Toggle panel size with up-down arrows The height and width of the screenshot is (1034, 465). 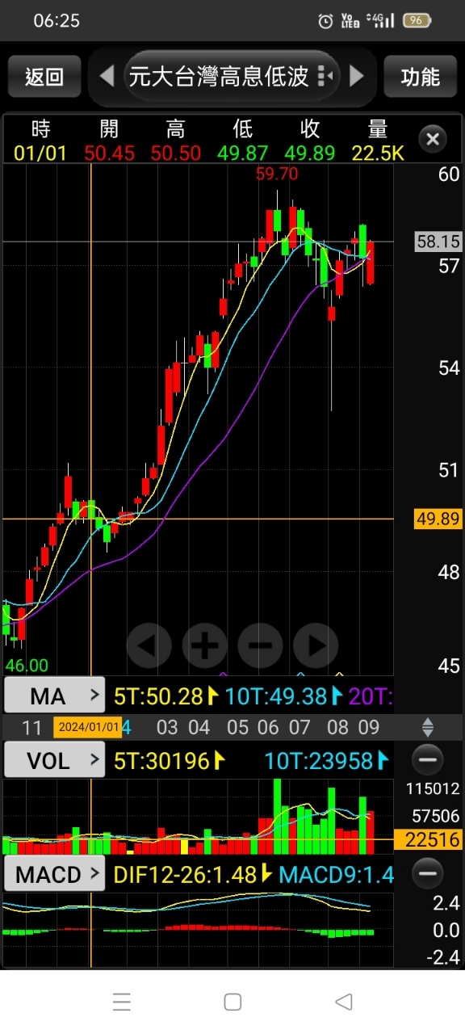429,727
